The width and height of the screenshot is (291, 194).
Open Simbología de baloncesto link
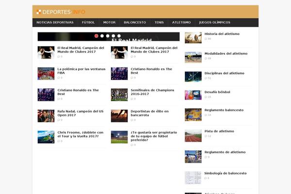(x=226, y=174)
